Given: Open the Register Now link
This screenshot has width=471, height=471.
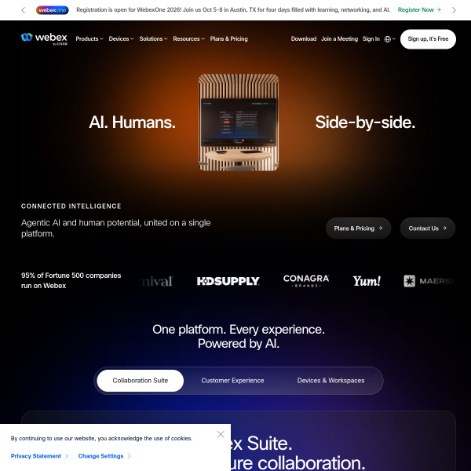Looking at the screenshot, I should point(419,10).
